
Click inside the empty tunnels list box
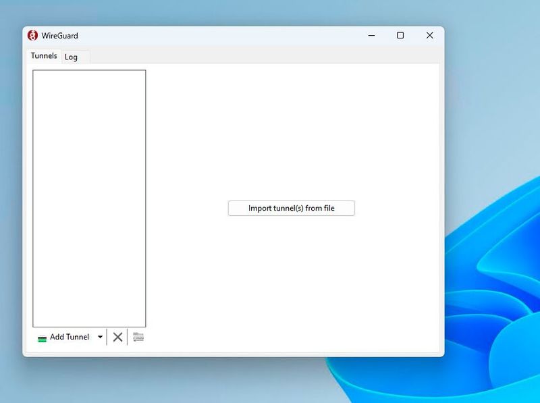point(89,196)
